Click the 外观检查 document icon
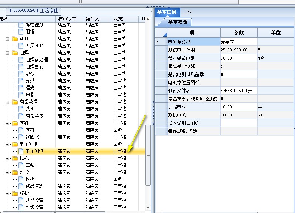Image resolution: width=295 pixels, height=213 pixels. (21, 207)
